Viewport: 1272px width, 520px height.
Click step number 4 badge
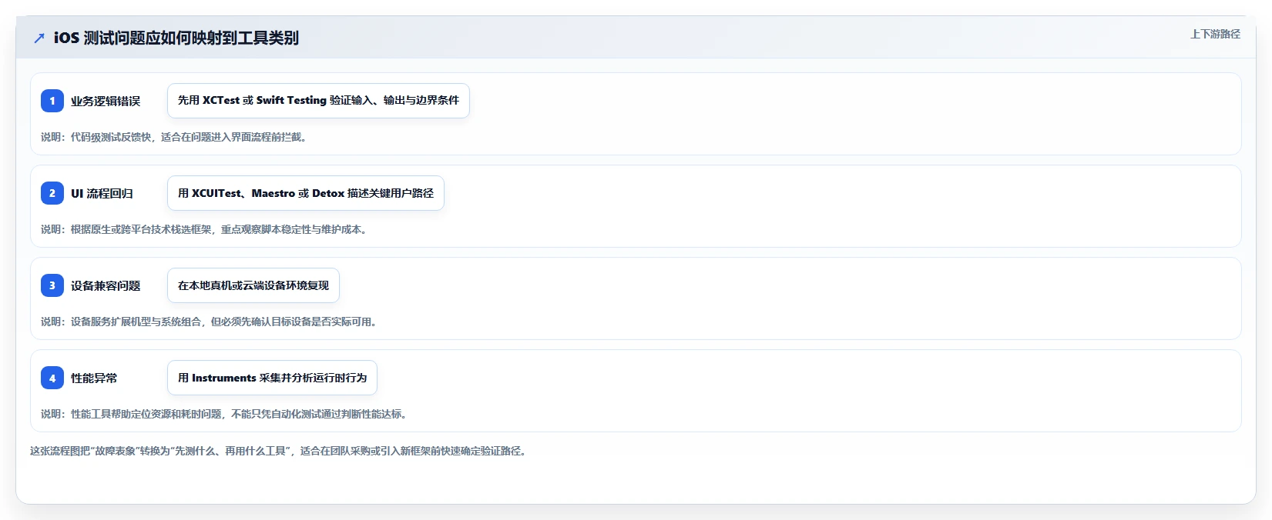point(52,378)
